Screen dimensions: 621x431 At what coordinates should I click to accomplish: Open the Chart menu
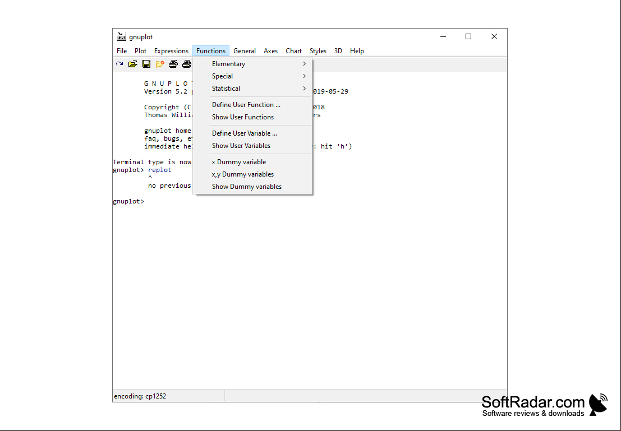[x=293, y=51]
